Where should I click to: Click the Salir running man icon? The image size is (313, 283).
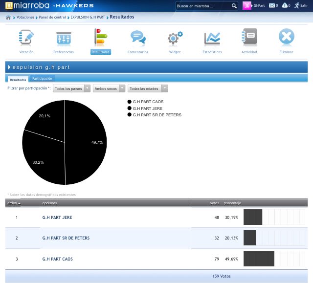[x=297, y=5]
